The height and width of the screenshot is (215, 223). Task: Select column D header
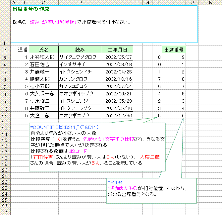80,2
